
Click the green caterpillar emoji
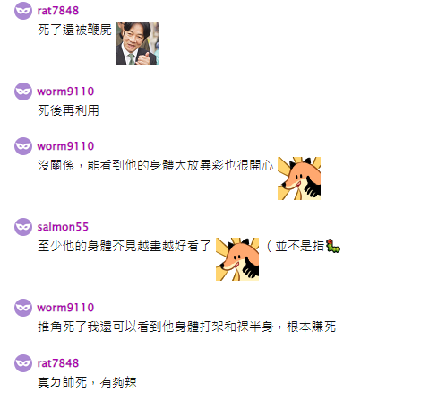[333, 246]
